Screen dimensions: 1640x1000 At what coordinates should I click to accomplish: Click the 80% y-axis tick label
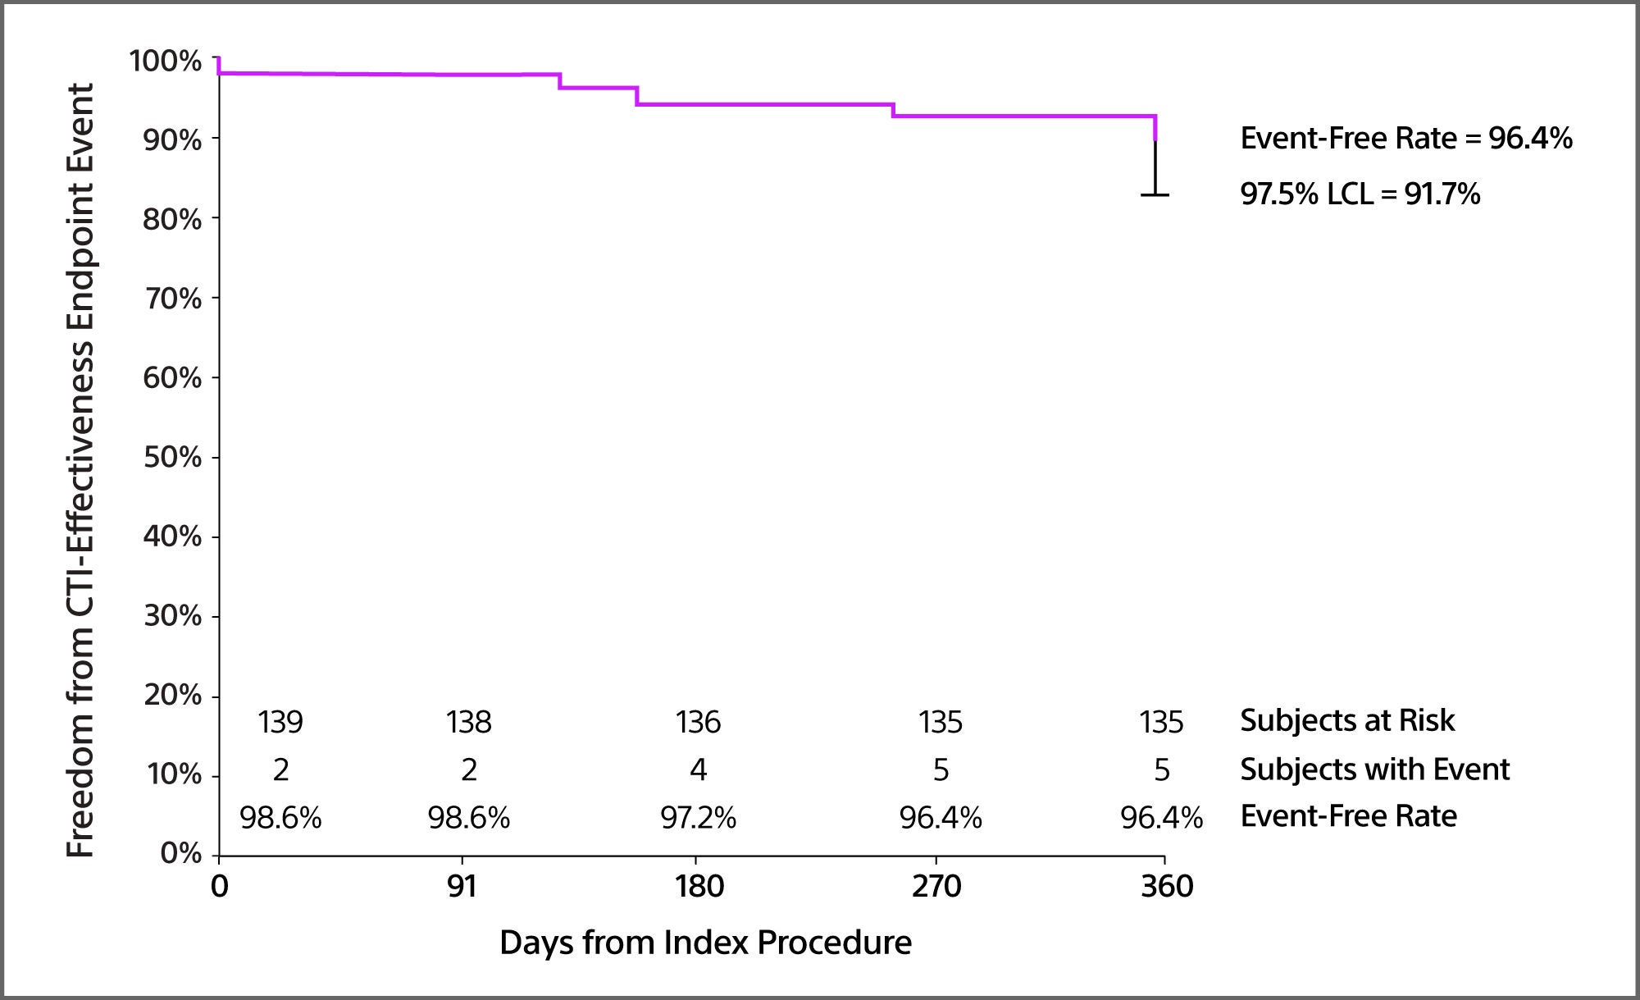172,219
